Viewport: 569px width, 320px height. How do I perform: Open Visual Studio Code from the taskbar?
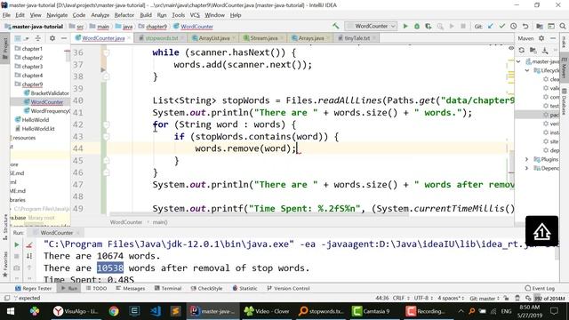pyautogui.click(x=156, y=311)
